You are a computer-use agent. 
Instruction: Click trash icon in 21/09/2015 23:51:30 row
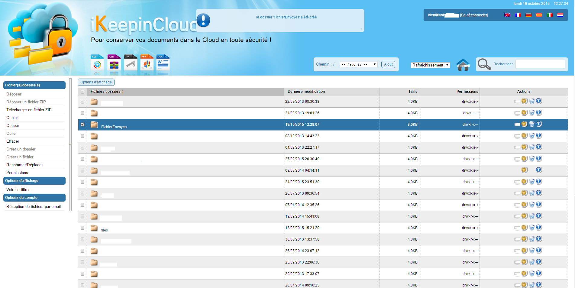[x=532, y=182]
